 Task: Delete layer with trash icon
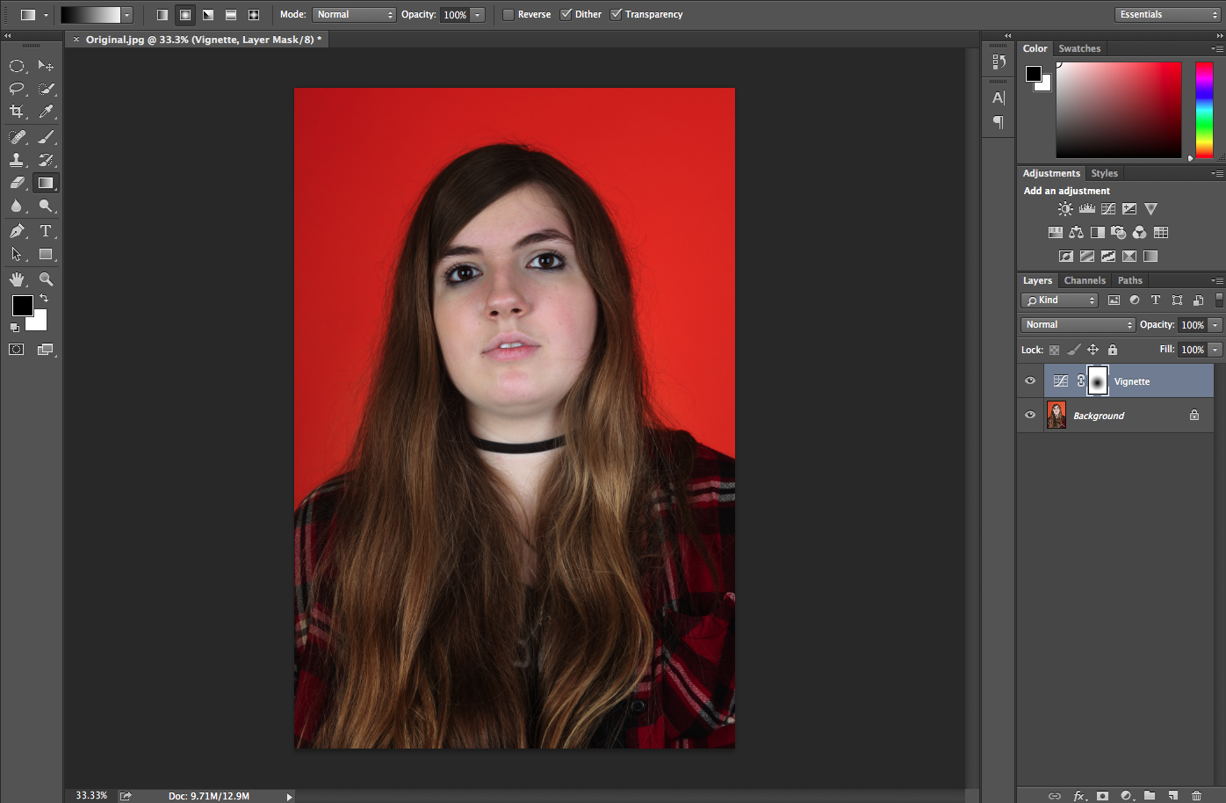click(1196, 795)
